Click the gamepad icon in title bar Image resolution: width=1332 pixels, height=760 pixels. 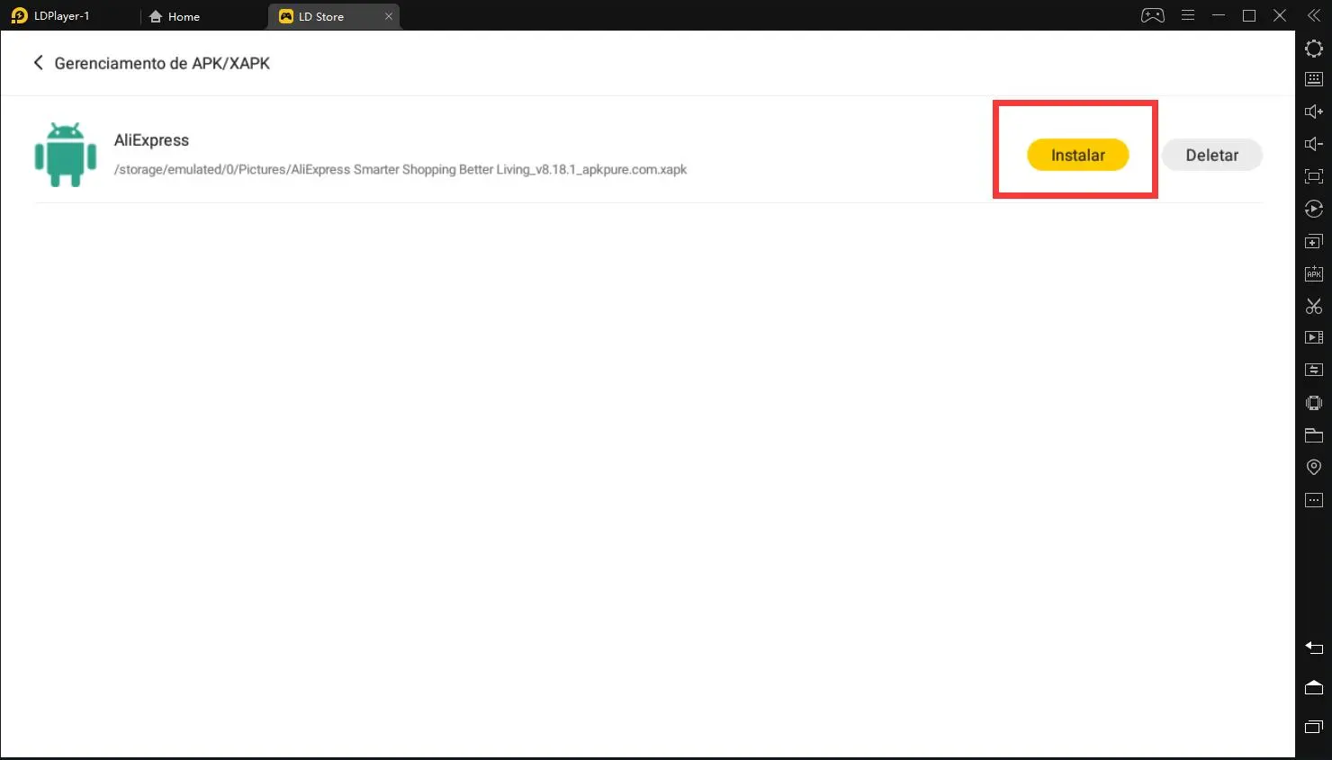(x=1153, y=15)
